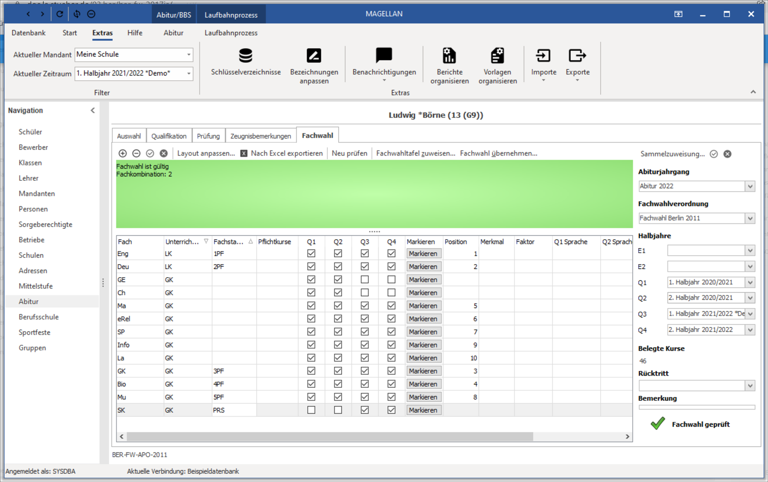The width and height of the screenshot is (768, 482).
Task: Toggle Q1 checkbox for GE subject
Action: pyautogui.click(x=310, y=279)
